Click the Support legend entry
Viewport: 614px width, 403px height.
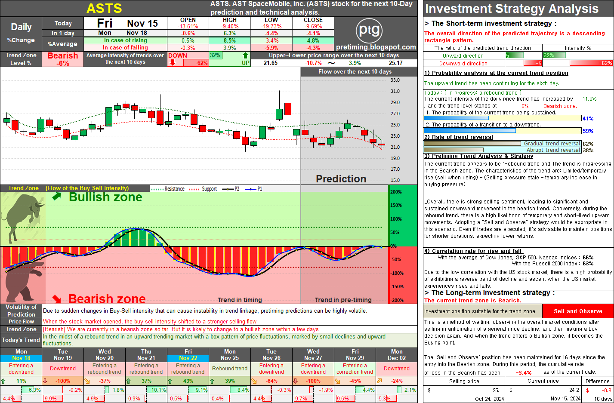(x=203, y=189)
